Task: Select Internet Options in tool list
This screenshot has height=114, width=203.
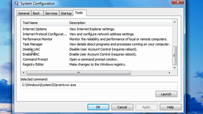Action: 35,29
